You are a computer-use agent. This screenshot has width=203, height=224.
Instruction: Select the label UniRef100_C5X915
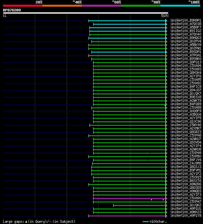(186, 177)
